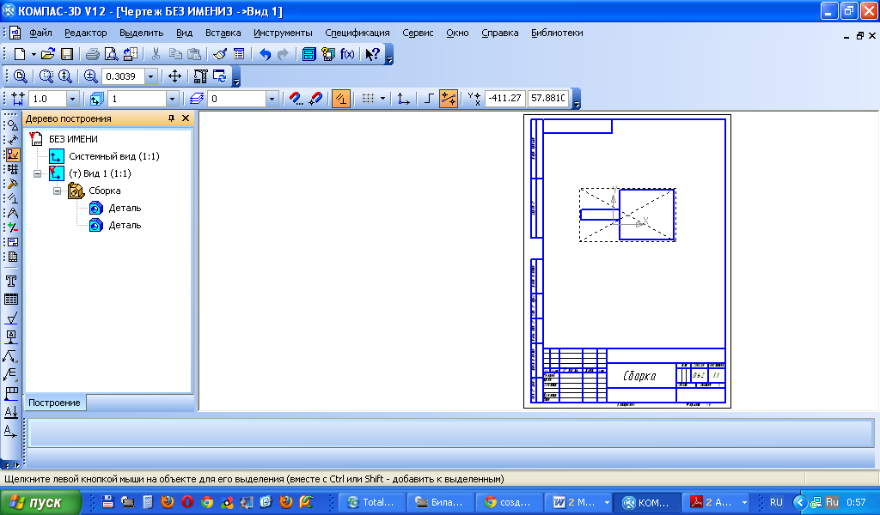Select the Cut line arrow tool

(11, 412)
